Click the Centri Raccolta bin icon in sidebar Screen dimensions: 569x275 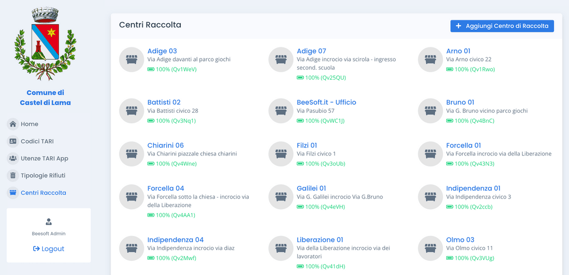[x=13, y=193]
